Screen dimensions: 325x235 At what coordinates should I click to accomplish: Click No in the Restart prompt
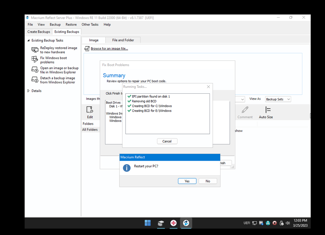pos(208,181)
